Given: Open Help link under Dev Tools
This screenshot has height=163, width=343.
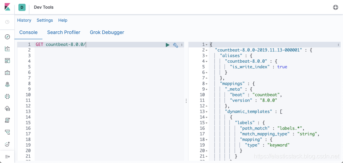Looking at the screenshot, I should coord(63,20).
